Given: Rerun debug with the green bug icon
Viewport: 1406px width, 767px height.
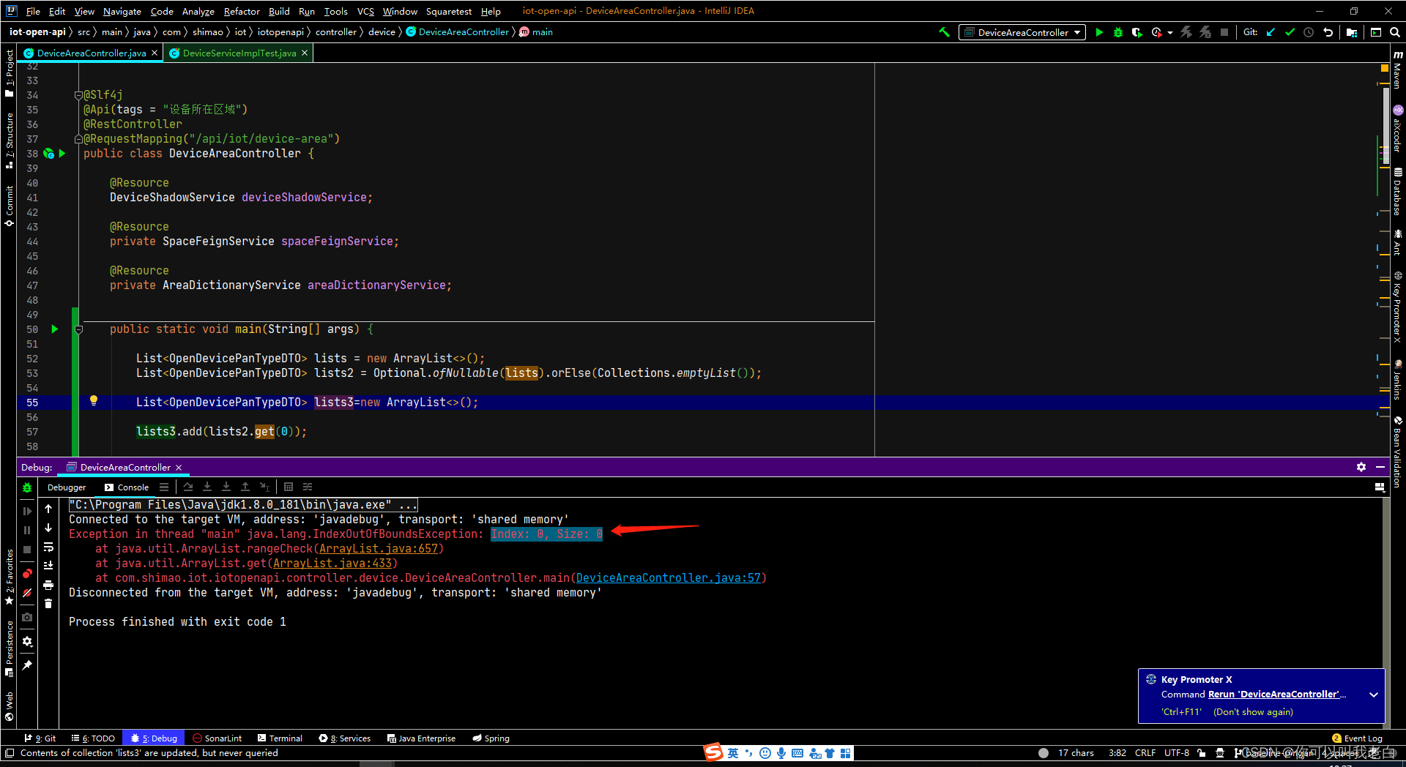Looking at the screenshot, I should 27,487.
